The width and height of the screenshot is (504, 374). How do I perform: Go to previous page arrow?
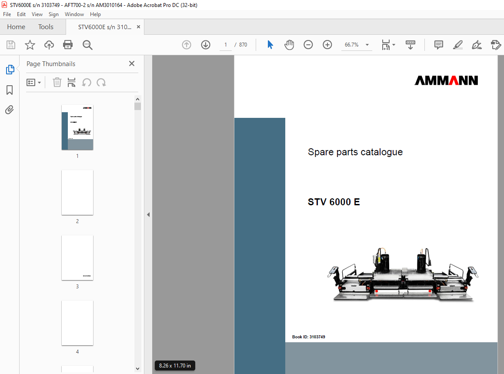coord(187,45)
